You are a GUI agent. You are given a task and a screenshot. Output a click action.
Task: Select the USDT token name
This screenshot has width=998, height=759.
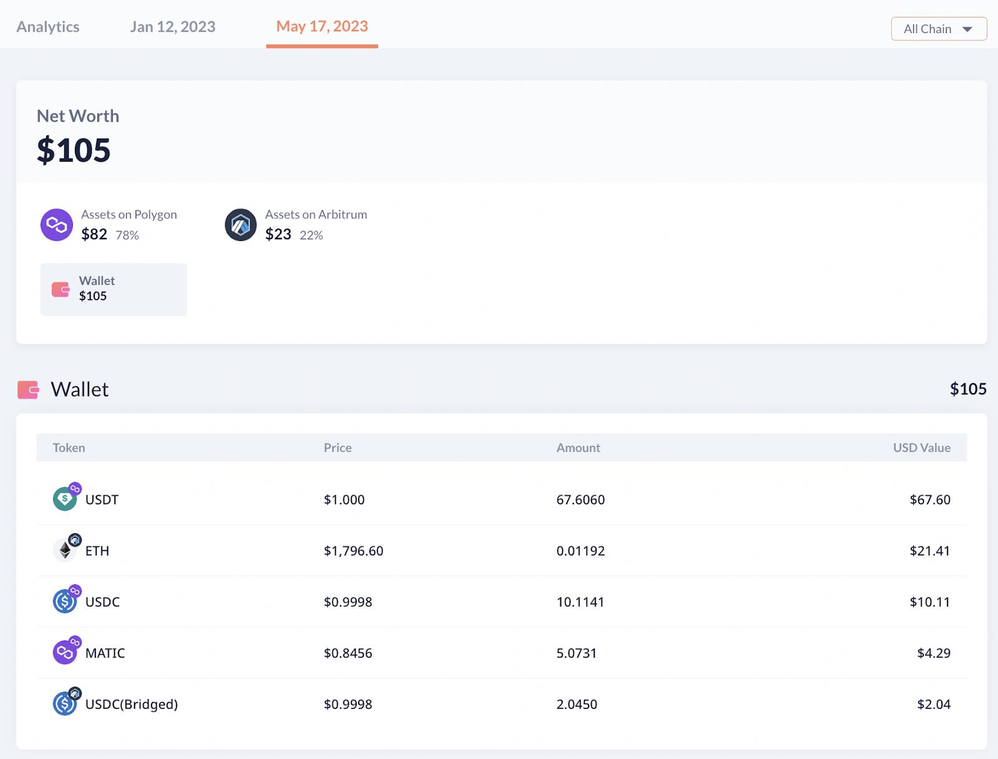(x=102, y=499)
